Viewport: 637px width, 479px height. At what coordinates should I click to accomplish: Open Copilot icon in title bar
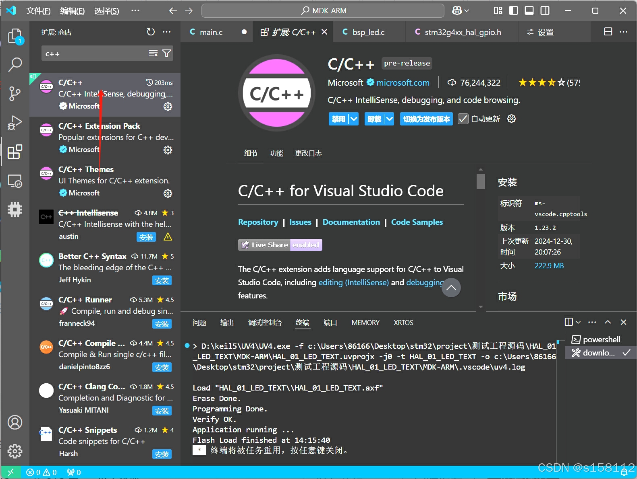tap(457, 11)
